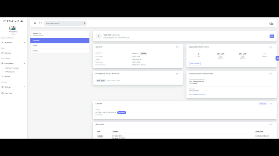Viewport: 279px width, 156px height.
Task: Toggle Show all in Contact section
Action: pos(263,104)
